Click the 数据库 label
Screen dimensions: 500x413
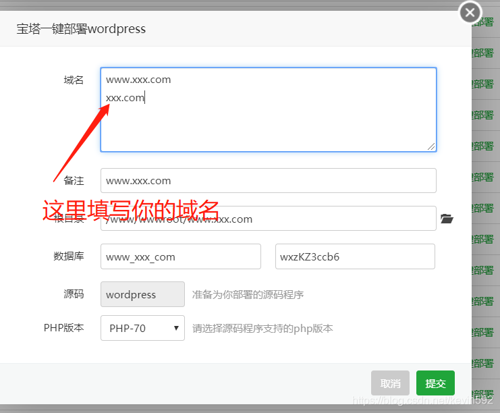pos(69,256)
